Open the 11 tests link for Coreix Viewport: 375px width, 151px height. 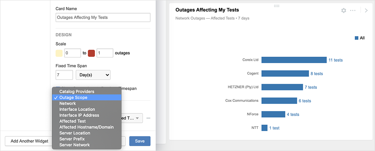[335, 60]
